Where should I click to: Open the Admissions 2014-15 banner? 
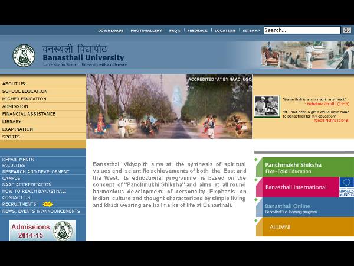click(x=42, y=231)
